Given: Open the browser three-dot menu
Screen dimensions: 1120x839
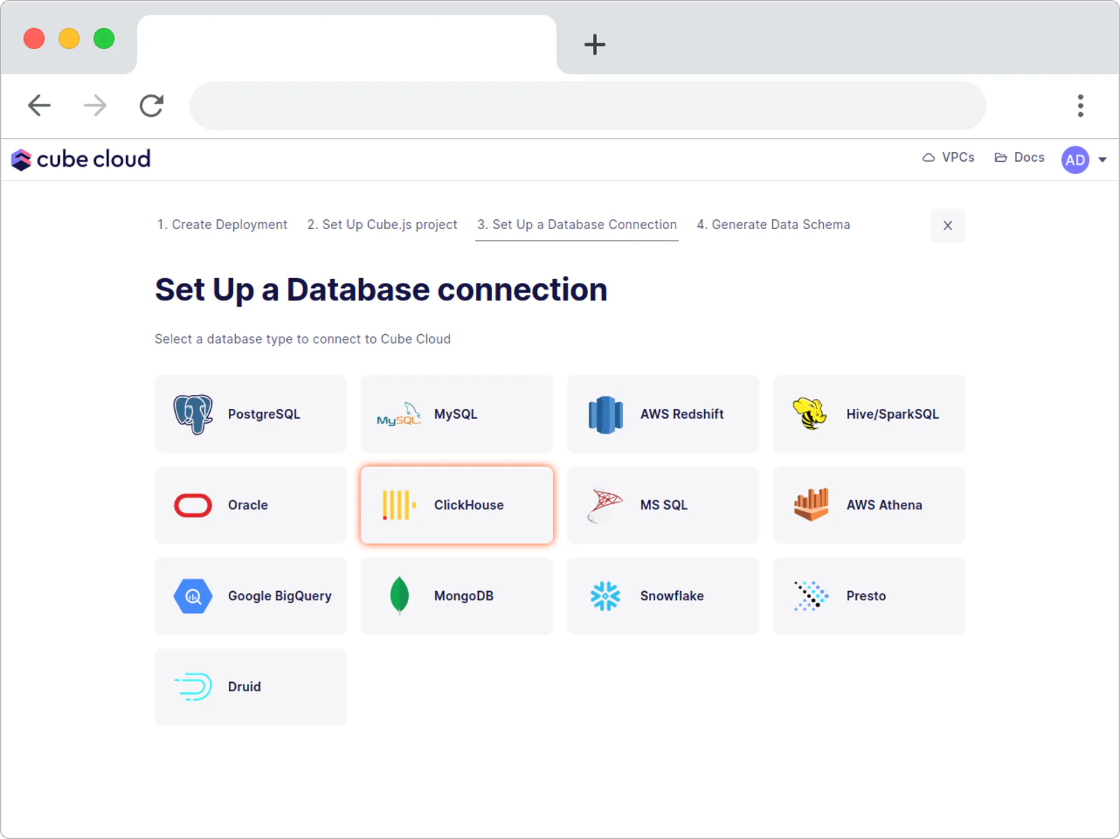Looking at the screenshot, I should pyautogui.click(x=1081, y=106).
